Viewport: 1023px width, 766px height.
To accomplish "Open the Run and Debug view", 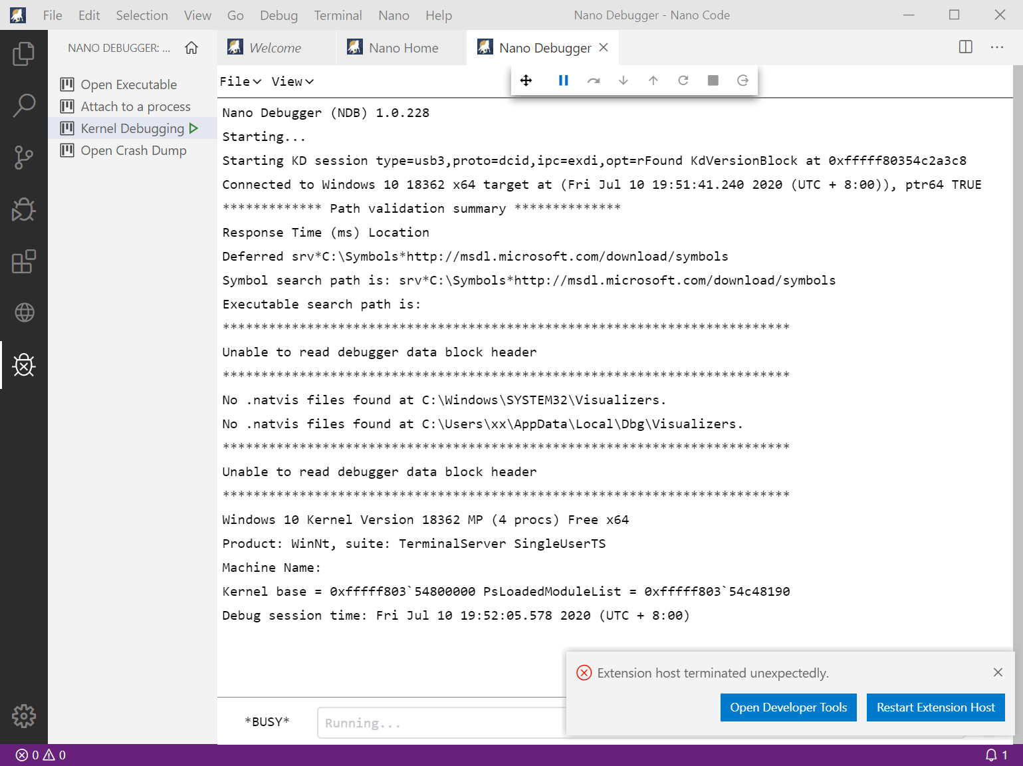I will pyautogui.click(x=24, y=209).
